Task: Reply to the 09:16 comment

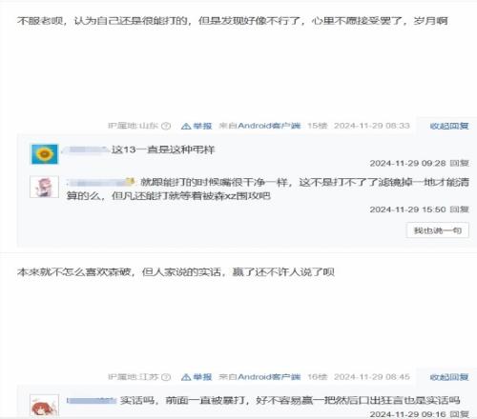Action: click(460, 414)
